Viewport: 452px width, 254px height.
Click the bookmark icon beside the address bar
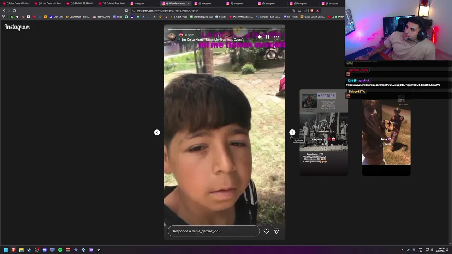[126, 11]
